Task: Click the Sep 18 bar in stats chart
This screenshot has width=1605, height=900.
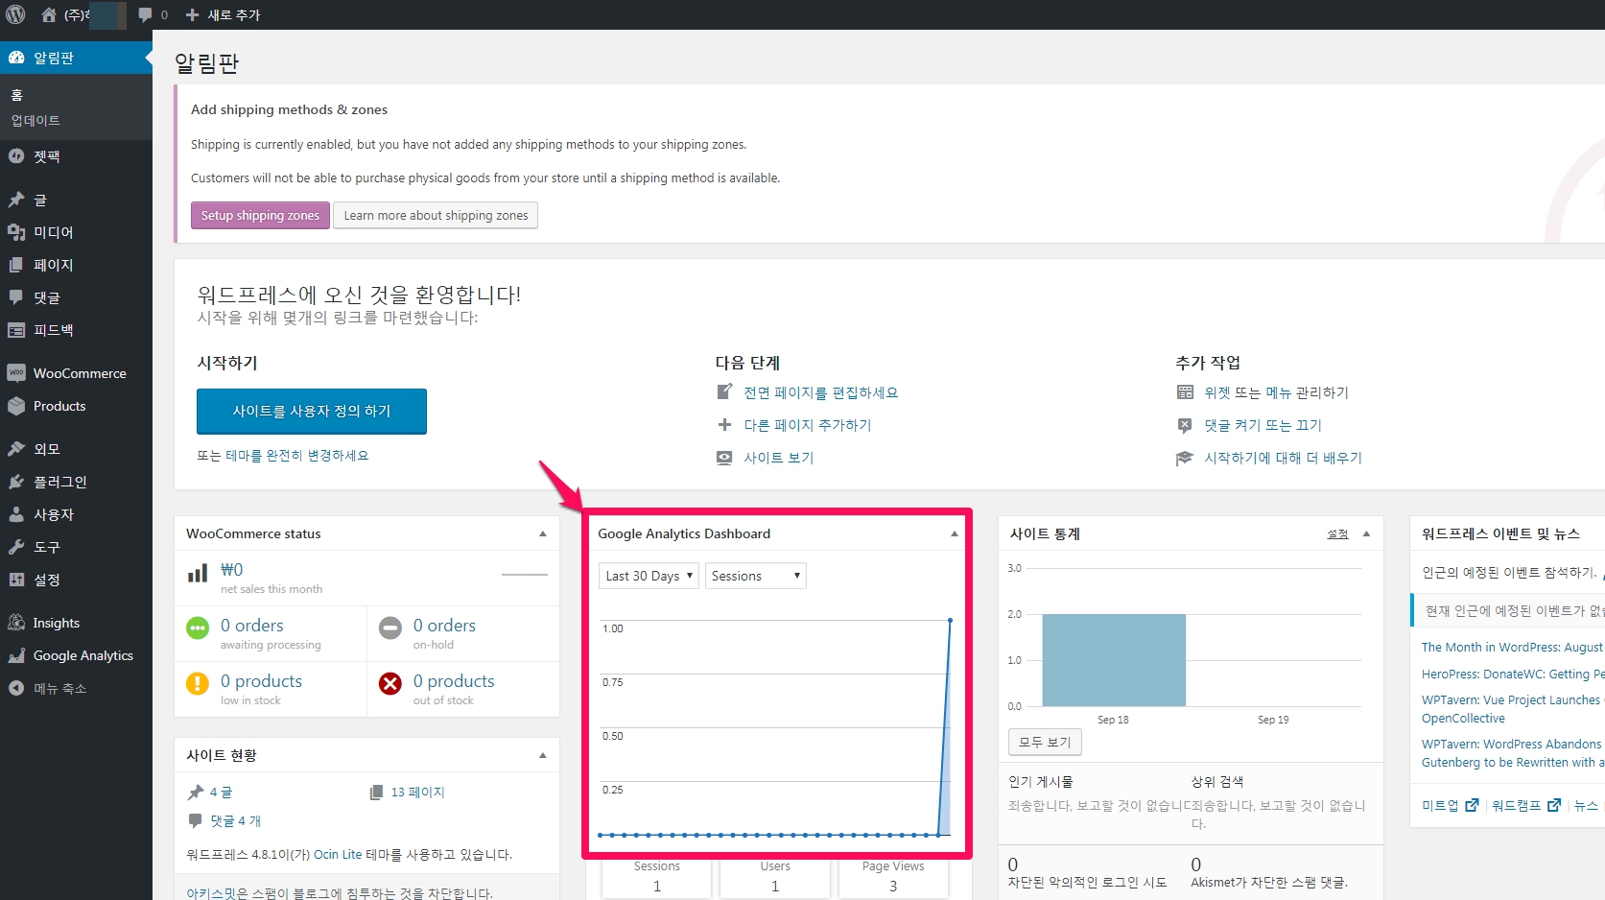Action: [1114, 660]
